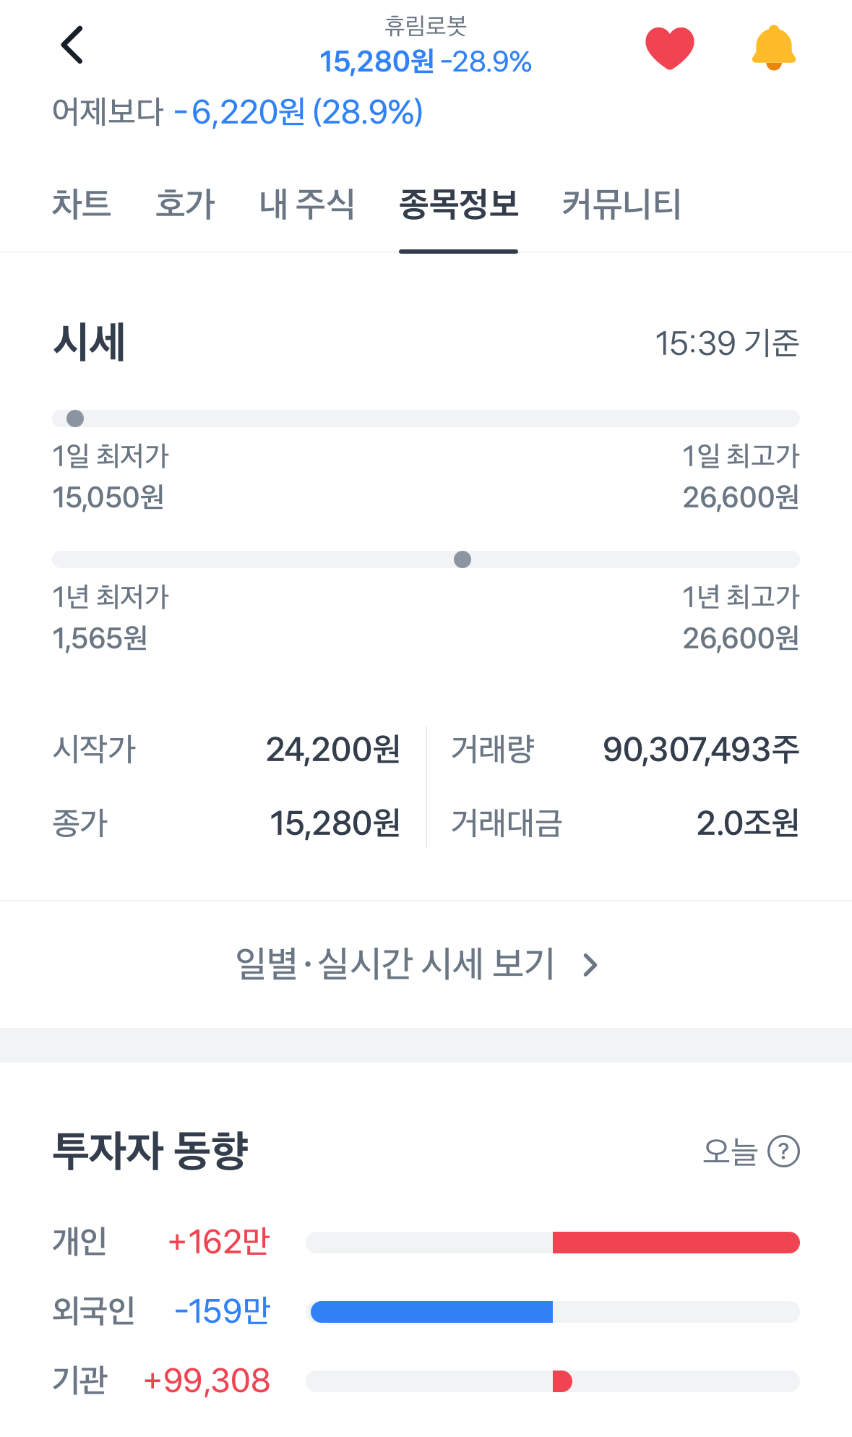Open the 내 주식 tab

click(306, 204)
